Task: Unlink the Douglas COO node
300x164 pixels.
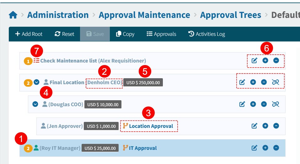Action: click(x=276, y=104)
